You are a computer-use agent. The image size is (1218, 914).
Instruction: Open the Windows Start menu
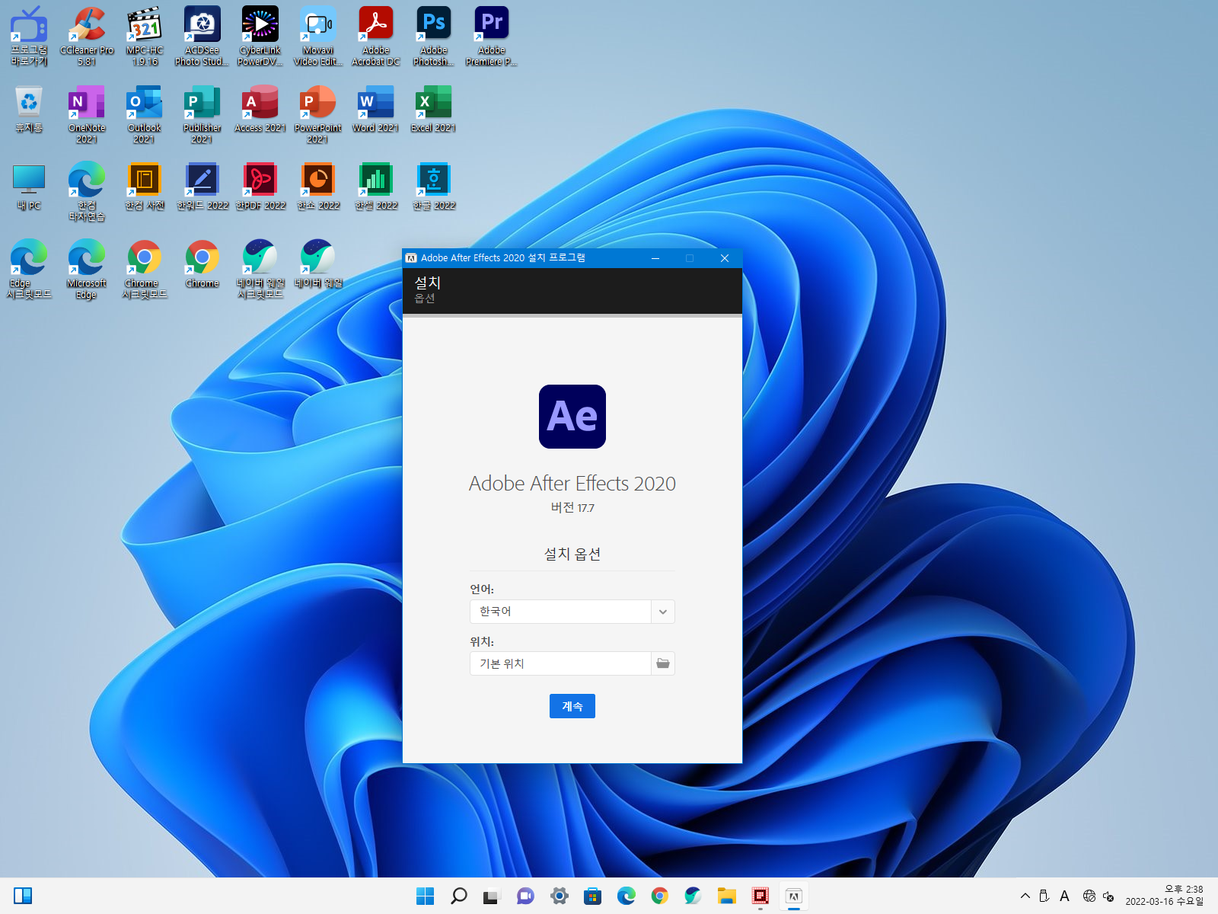tap(426, 896)
